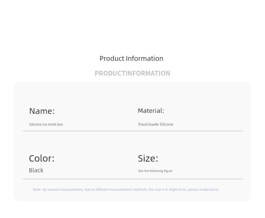Click the word Information in the title
Screen dimensions: 265x218
pos(145,58)
